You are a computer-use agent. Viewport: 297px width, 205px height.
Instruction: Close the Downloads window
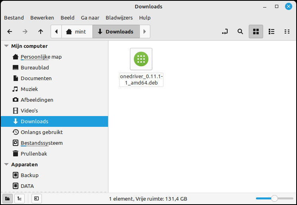289,7
